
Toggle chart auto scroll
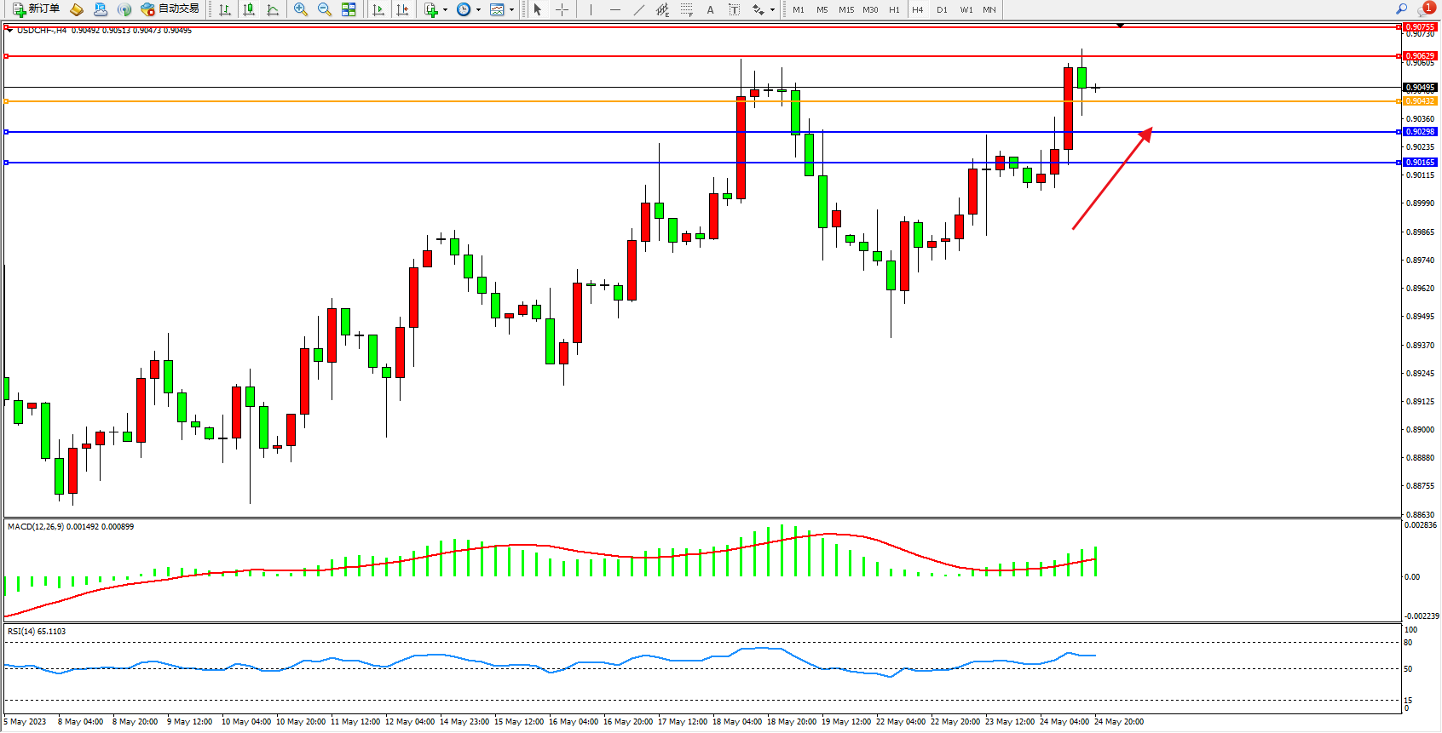pos(378,9)
